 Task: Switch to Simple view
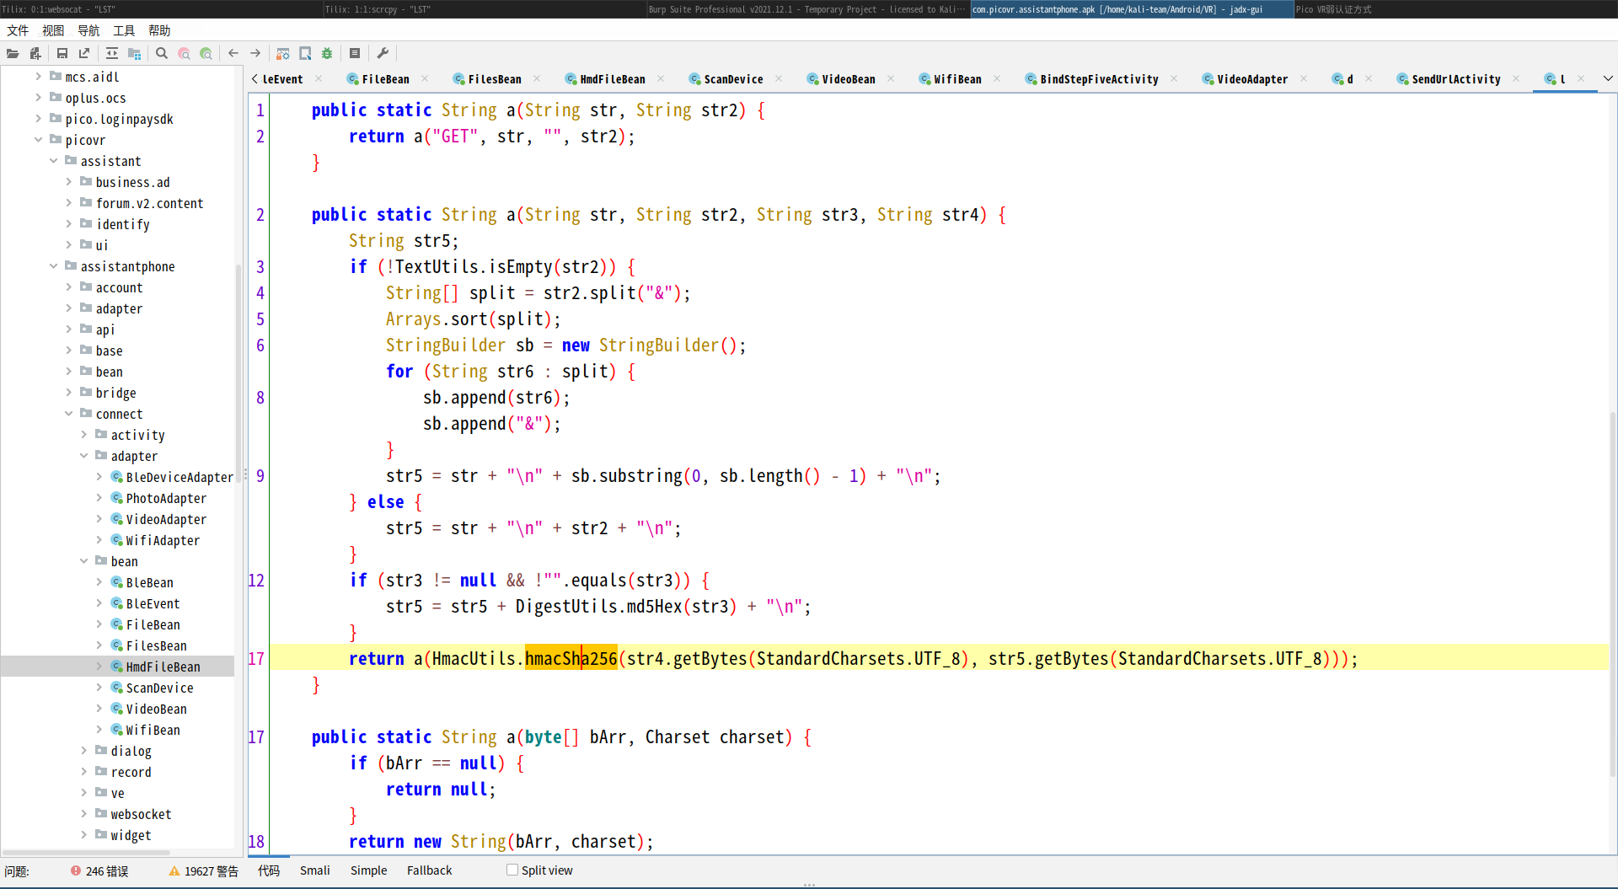pyautogui.click(x=368, y=870)
